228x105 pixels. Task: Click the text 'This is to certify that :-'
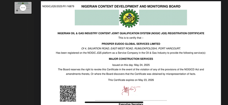pos(131,38)
